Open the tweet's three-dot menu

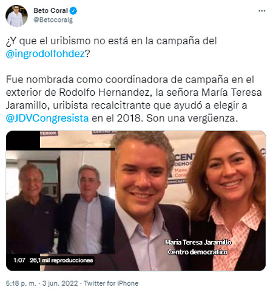pyautogui.click(x=262, y=11)
